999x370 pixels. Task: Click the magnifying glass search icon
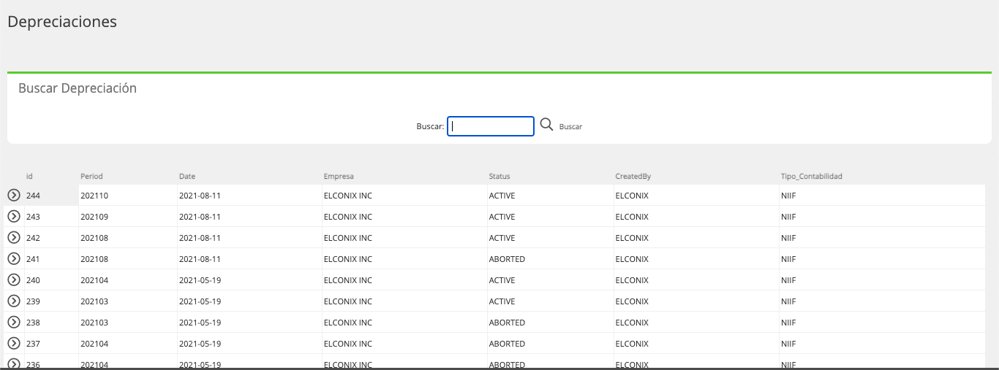point(546,125)
